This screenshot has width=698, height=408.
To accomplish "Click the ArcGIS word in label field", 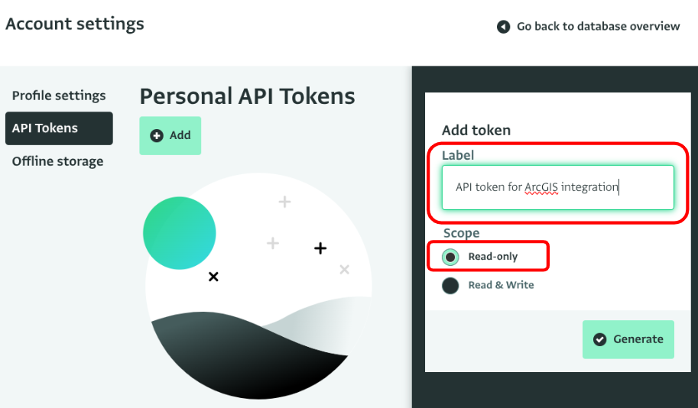I will [x=541, y=187].
